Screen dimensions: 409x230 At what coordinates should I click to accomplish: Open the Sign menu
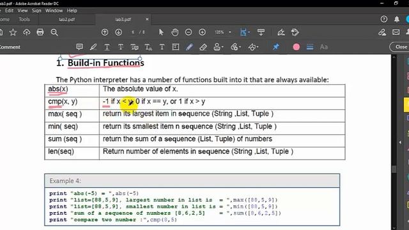pyautogui.click(x=36, y=10)
